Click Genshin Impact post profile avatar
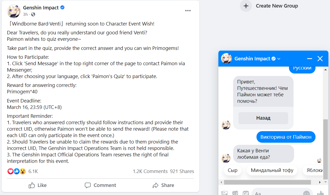Screen dimensions: 330x195 [x=14, y=11]
